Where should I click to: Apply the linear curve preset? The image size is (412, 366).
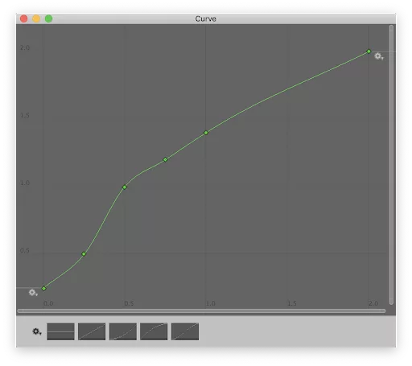(x=92, y=331)
